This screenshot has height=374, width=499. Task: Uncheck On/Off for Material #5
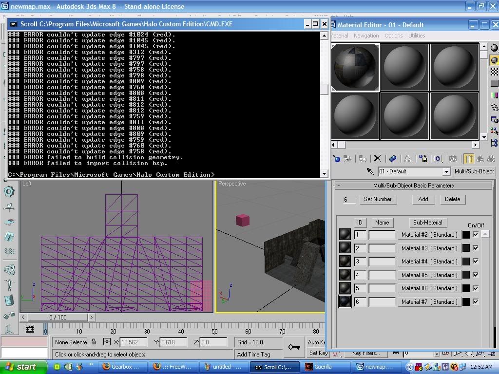(x=476, y=275)
